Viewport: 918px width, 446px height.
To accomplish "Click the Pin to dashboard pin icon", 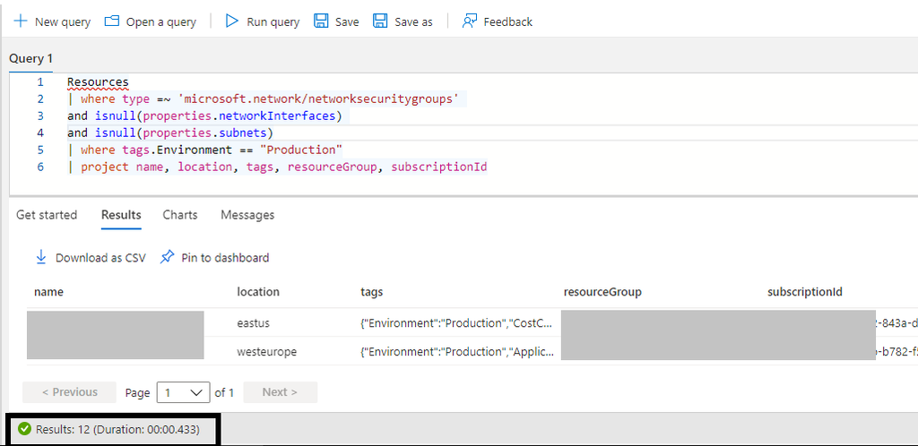I will coord(167,258).
